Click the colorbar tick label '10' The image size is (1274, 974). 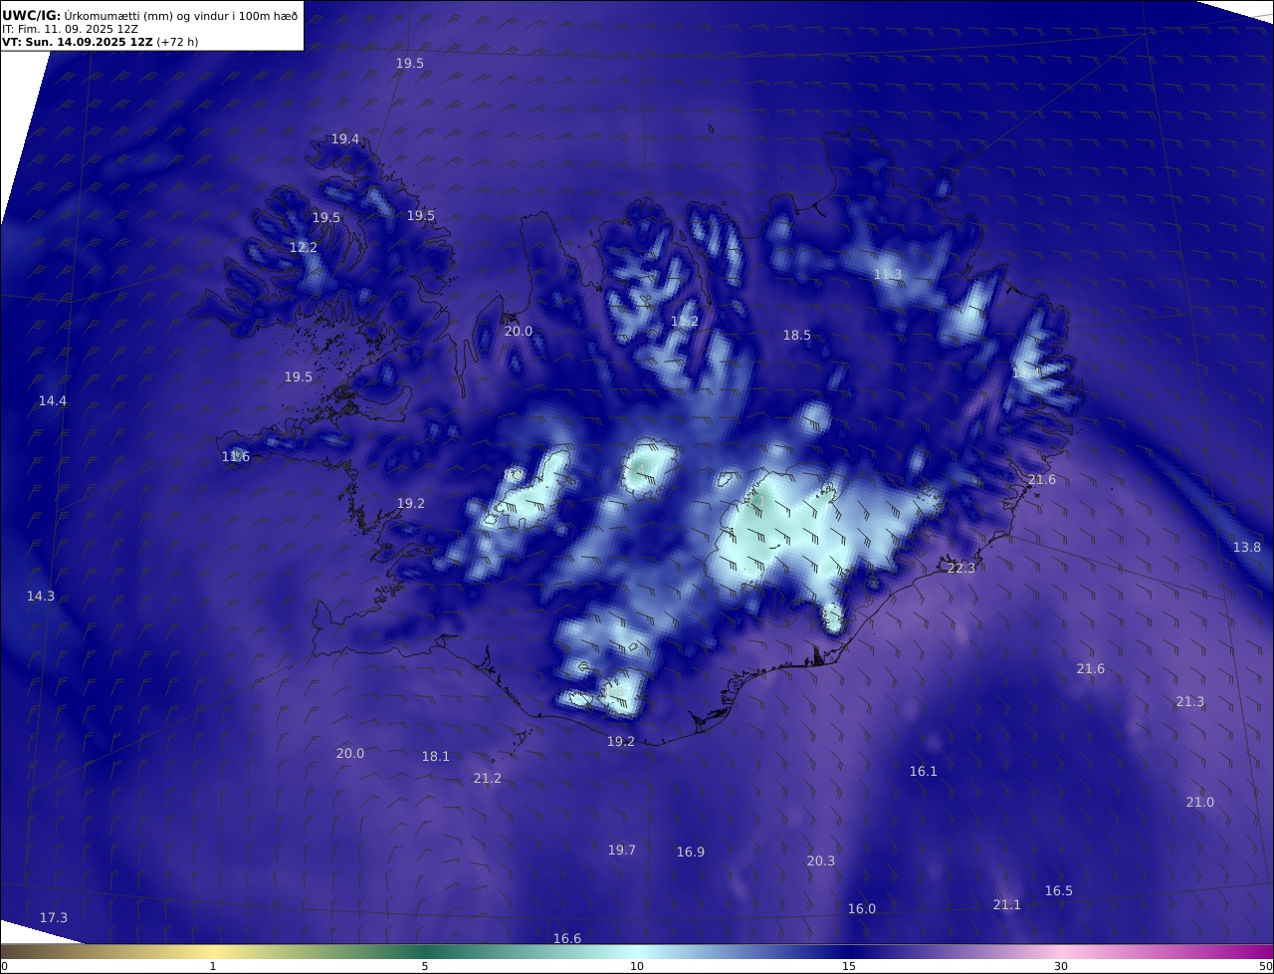pos(637,967)
